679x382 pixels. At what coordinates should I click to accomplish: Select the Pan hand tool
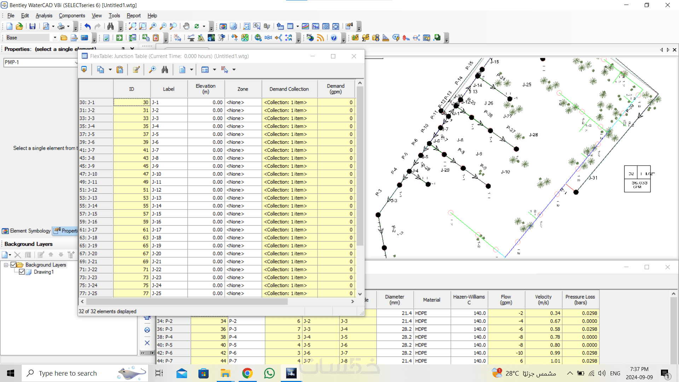click(186, 26)
